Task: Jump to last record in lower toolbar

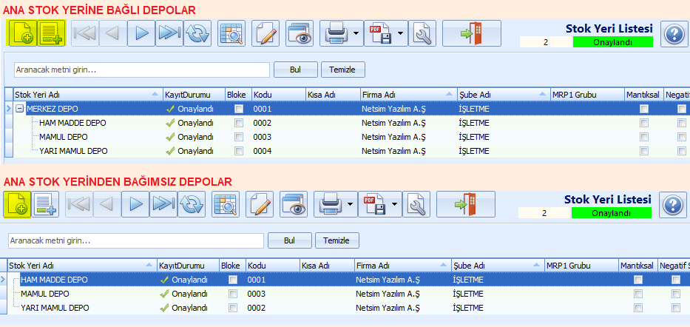Action: click(x=163, y=204)
